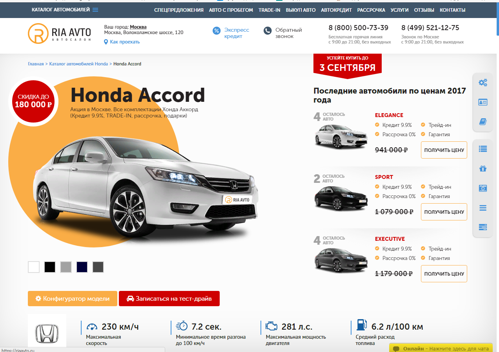Open Каталог автомобилей Honda breadcrumb
This screenshot has height=352, width=499.
point(78,64)
